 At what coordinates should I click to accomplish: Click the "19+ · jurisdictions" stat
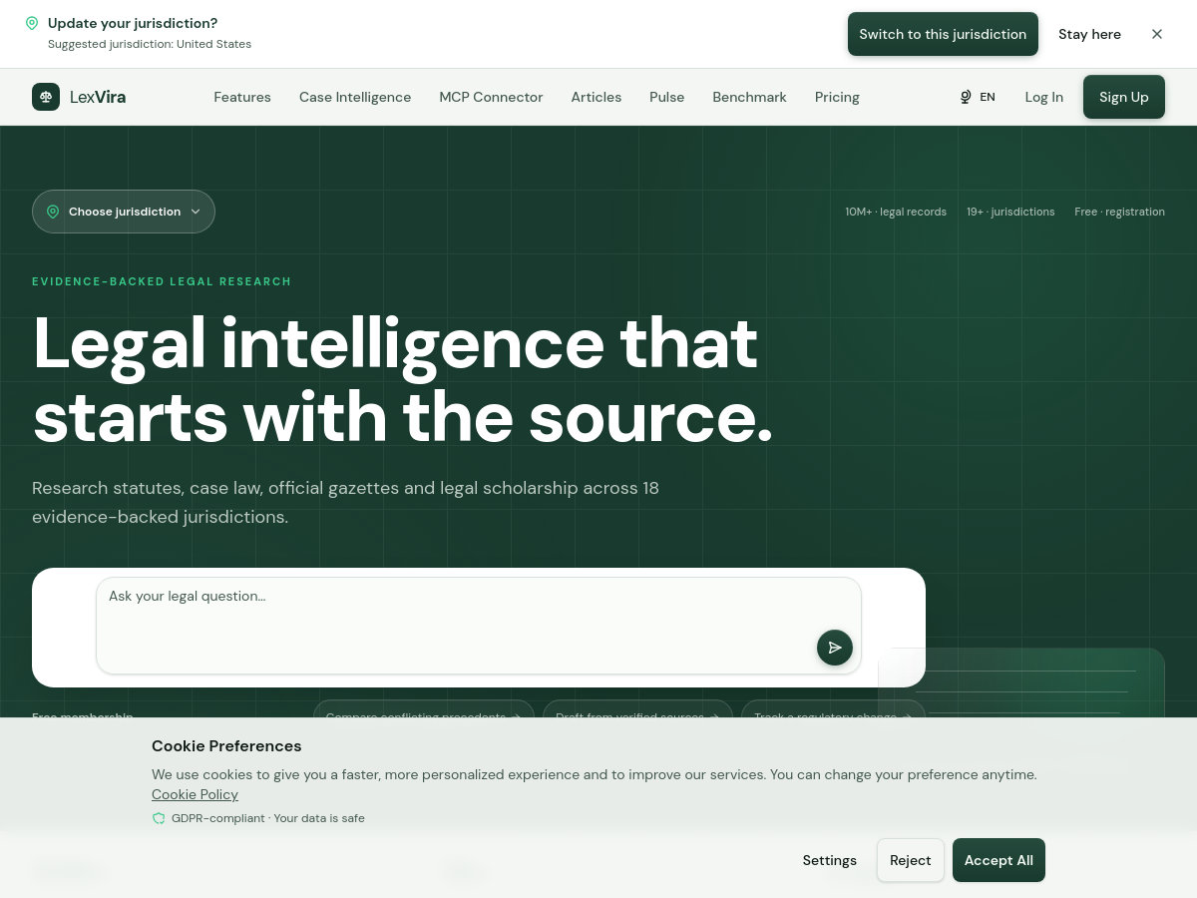tap(1010, 212)
